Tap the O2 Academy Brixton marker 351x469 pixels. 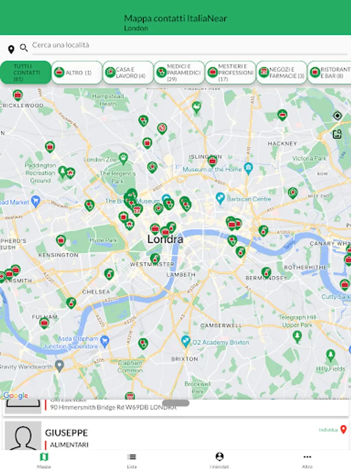(186, 341)
